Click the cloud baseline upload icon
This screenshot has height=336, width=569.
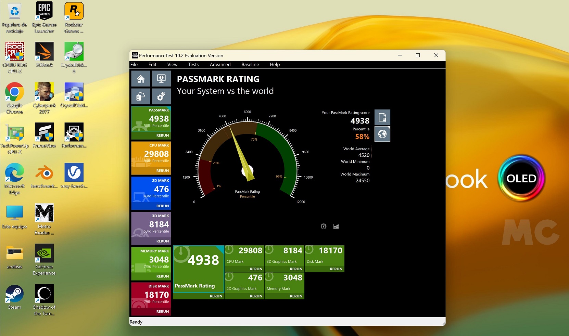point(141,97)
